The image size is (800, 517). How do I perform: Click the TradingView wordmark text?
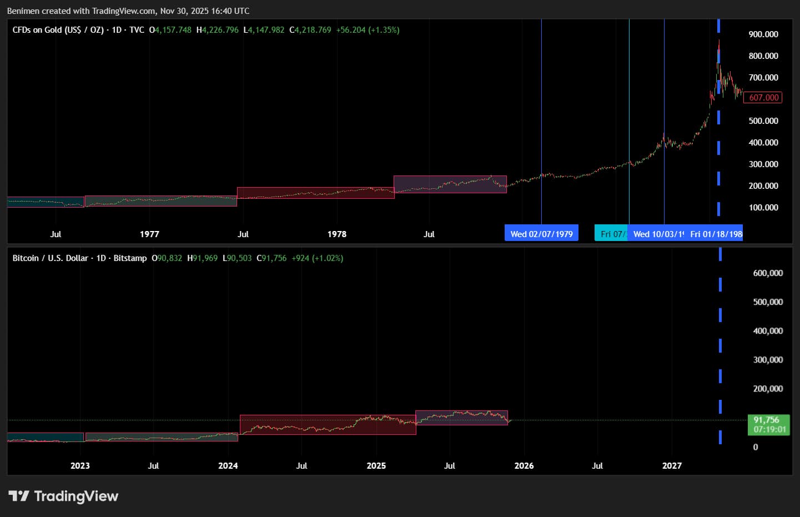click(x=76, y=496)
